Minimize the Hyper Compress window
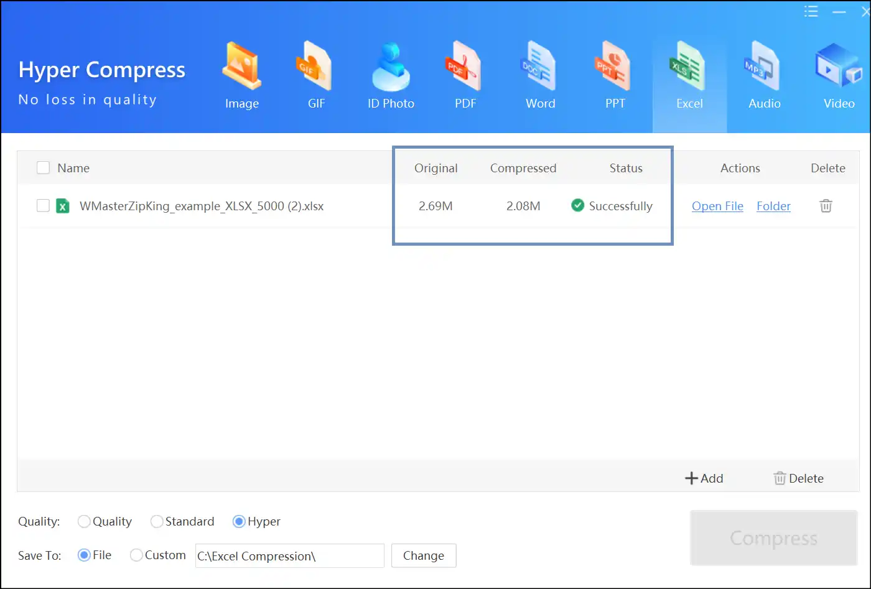 coord(839,12)
